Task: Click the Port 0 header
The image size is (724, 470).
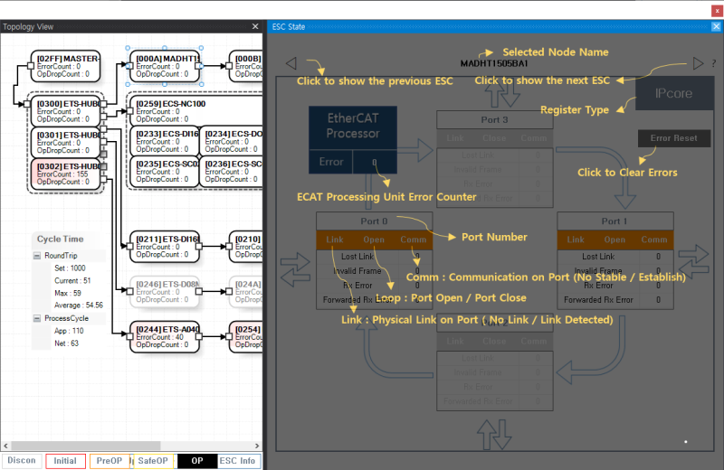Action: [374, 221]
